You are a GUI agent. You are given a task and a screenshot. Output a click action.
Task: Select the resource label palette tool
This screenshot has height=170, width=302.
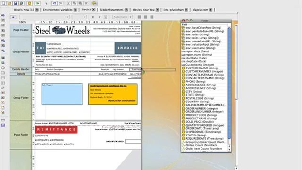(3, 41)
